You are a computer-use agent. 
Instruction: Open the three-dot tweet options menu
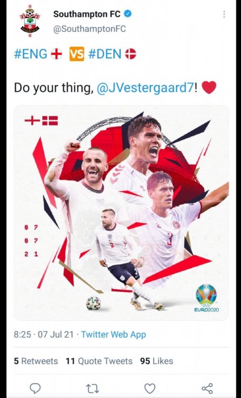[x=224, y=14]
